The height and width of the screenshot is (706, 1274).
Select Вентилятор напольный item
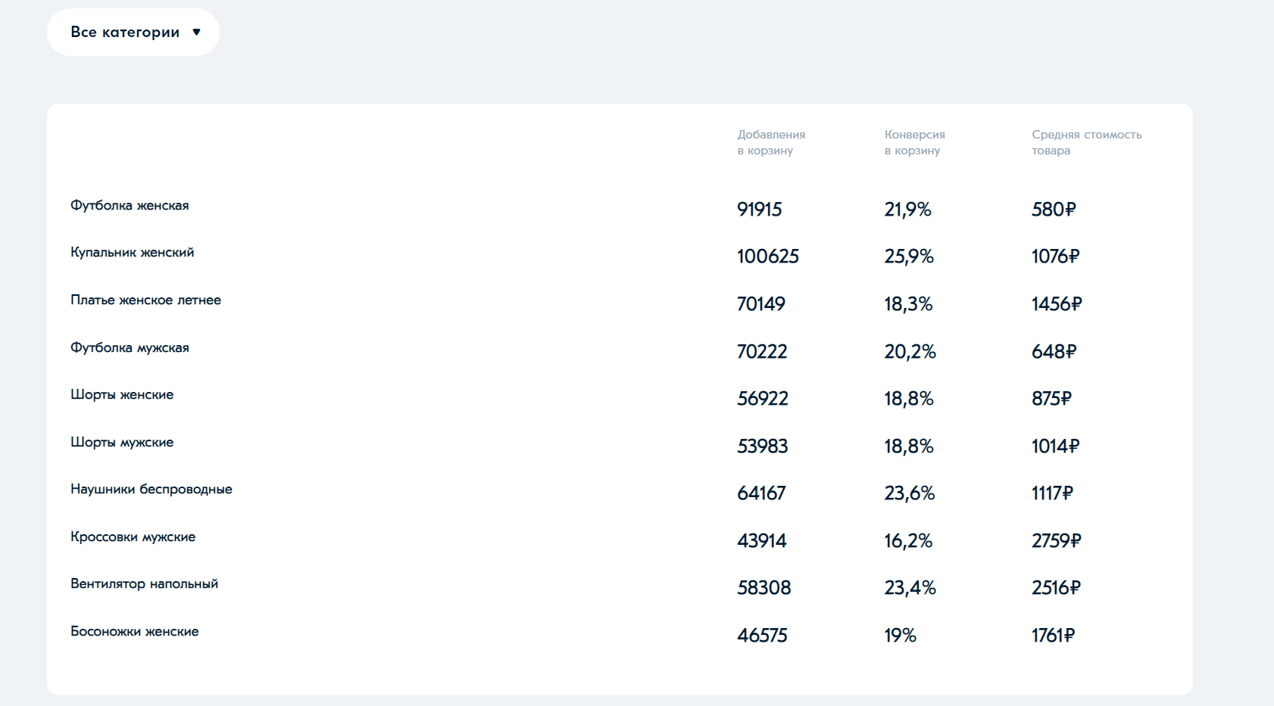pyautogui.click(x=145, y=584)
